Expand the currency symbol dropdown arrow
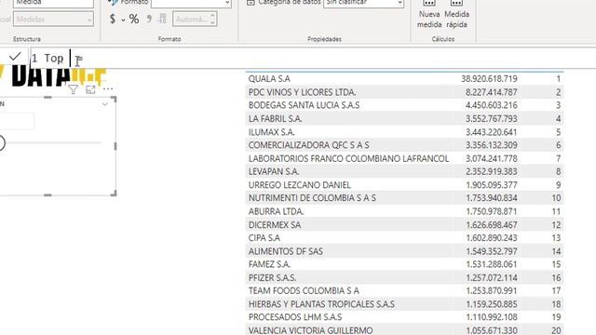 (x=123, y=20)
